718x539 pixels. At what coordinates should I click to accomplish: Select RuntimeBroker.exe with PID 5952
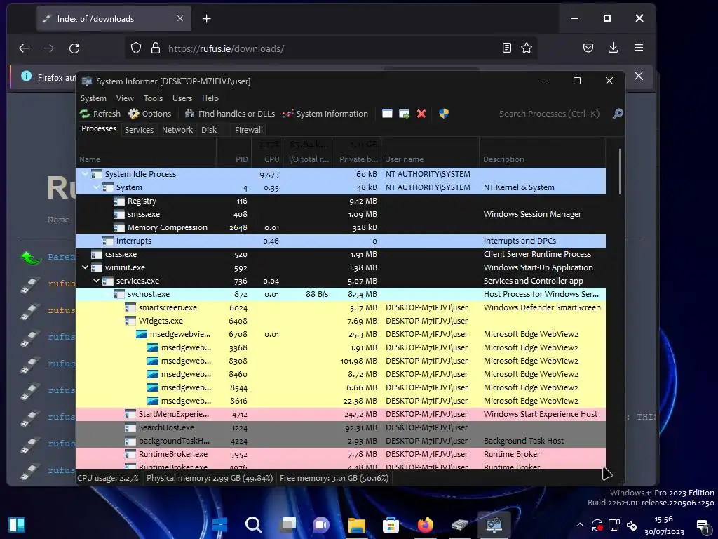click(x=341, y=454)
